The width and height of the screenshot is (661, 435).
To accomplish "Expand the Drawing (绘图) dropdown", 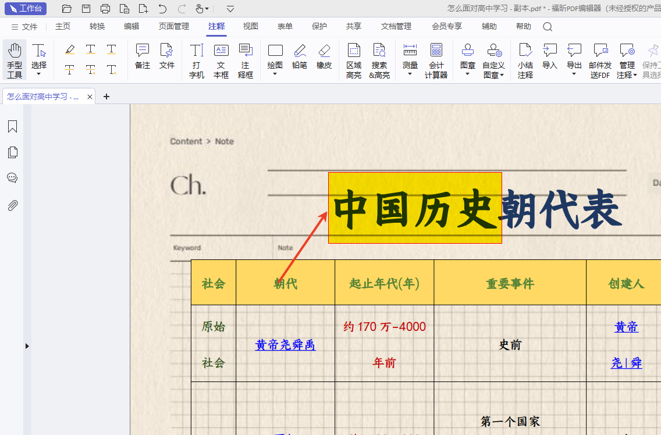I will (275, 74).
